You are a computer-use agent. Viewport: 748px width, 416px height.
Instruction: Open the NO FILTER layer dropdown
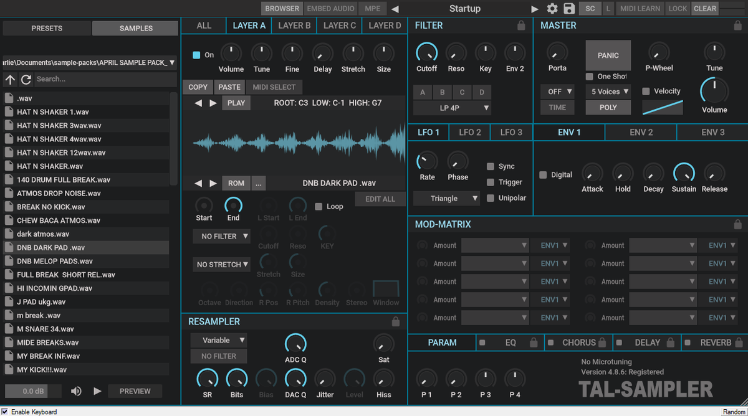tap(221, 236)
